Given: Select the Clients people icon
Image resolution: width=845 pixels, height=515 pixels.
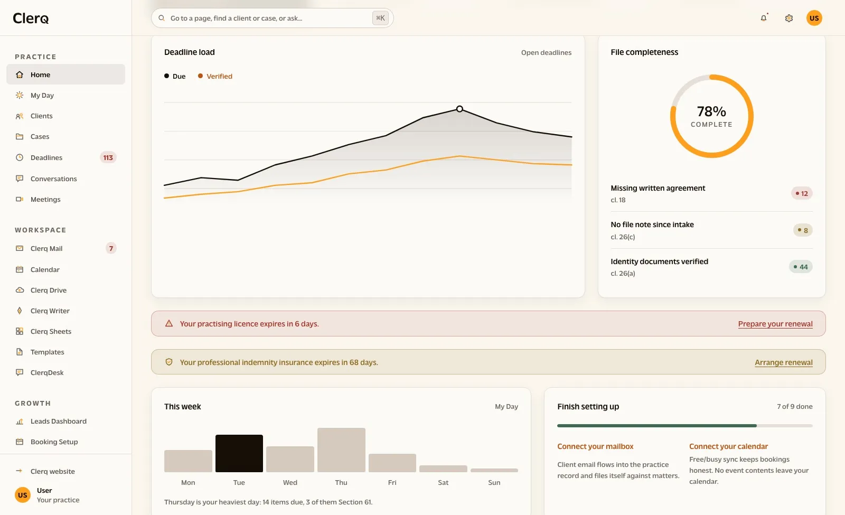Looking at the screenshot, I should 20,116.
